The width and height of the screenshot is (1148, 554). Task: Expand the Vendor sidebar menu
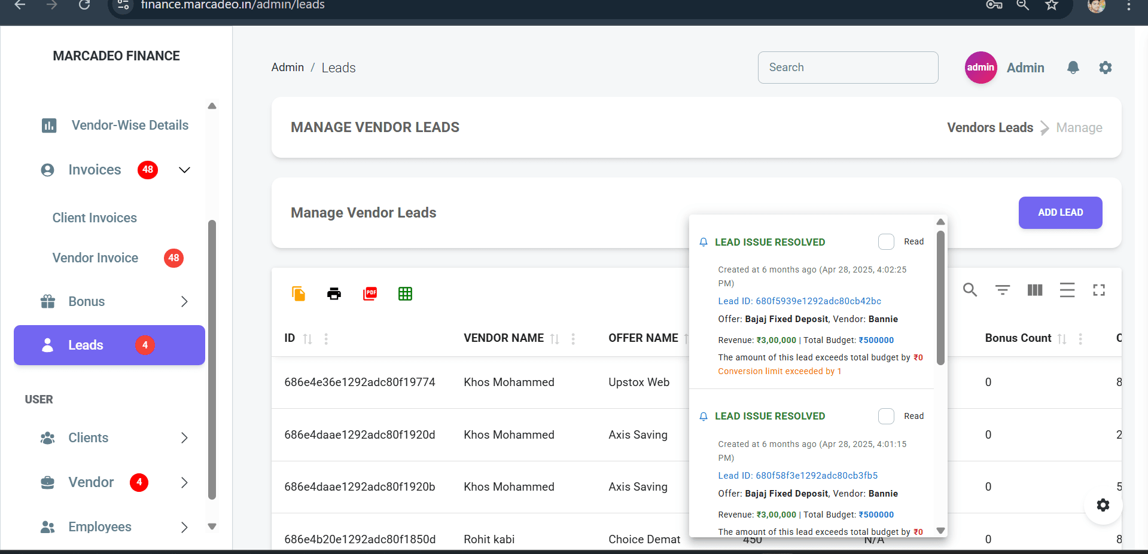click(x=184, y=482)
